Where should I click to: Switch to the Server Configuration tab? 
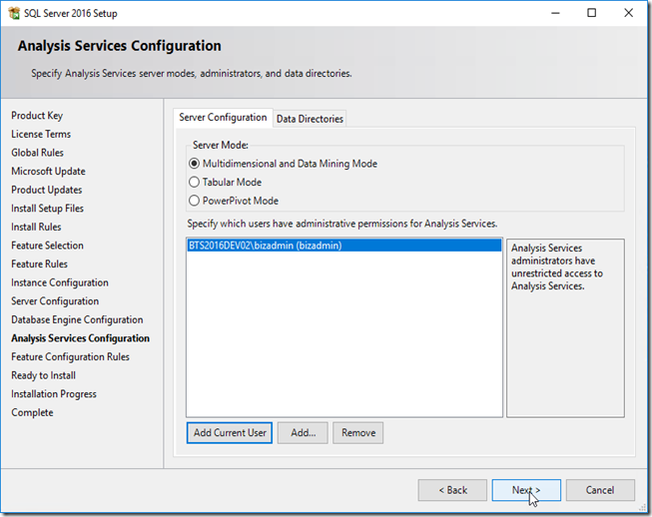tap(223, 118)
